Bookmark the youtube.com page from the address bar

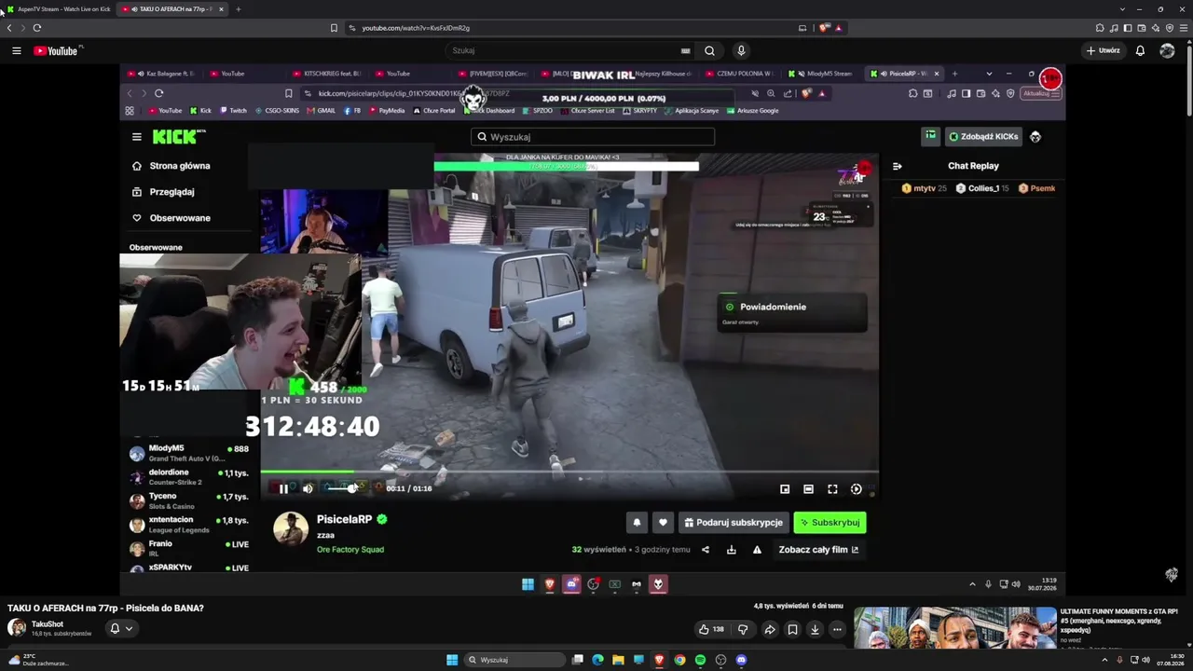(x=334, y=28)
